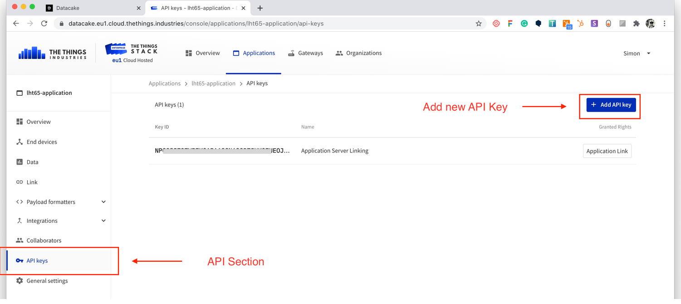The height and width of the screenshot is (304, 681).
Task: Click the Key ID column header
Action: 162,127
